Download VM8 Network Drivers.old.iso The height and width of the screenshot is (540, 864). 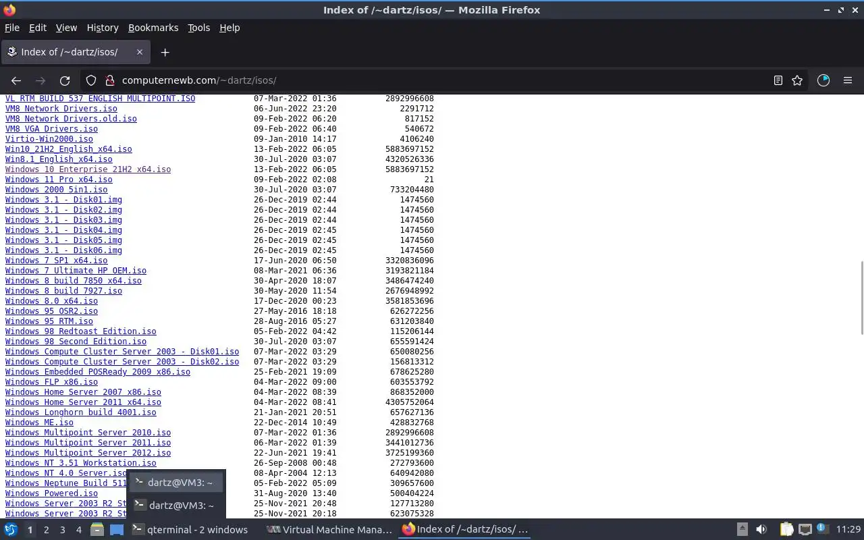coord(71,119)
